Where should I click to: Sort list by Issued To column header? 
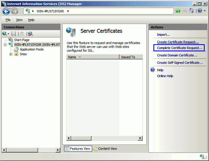[131, 57]
